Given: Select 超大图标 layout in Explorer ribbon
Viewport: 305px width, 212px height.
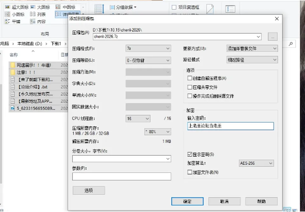Looking at the screenshot, I should pos(17,7).
